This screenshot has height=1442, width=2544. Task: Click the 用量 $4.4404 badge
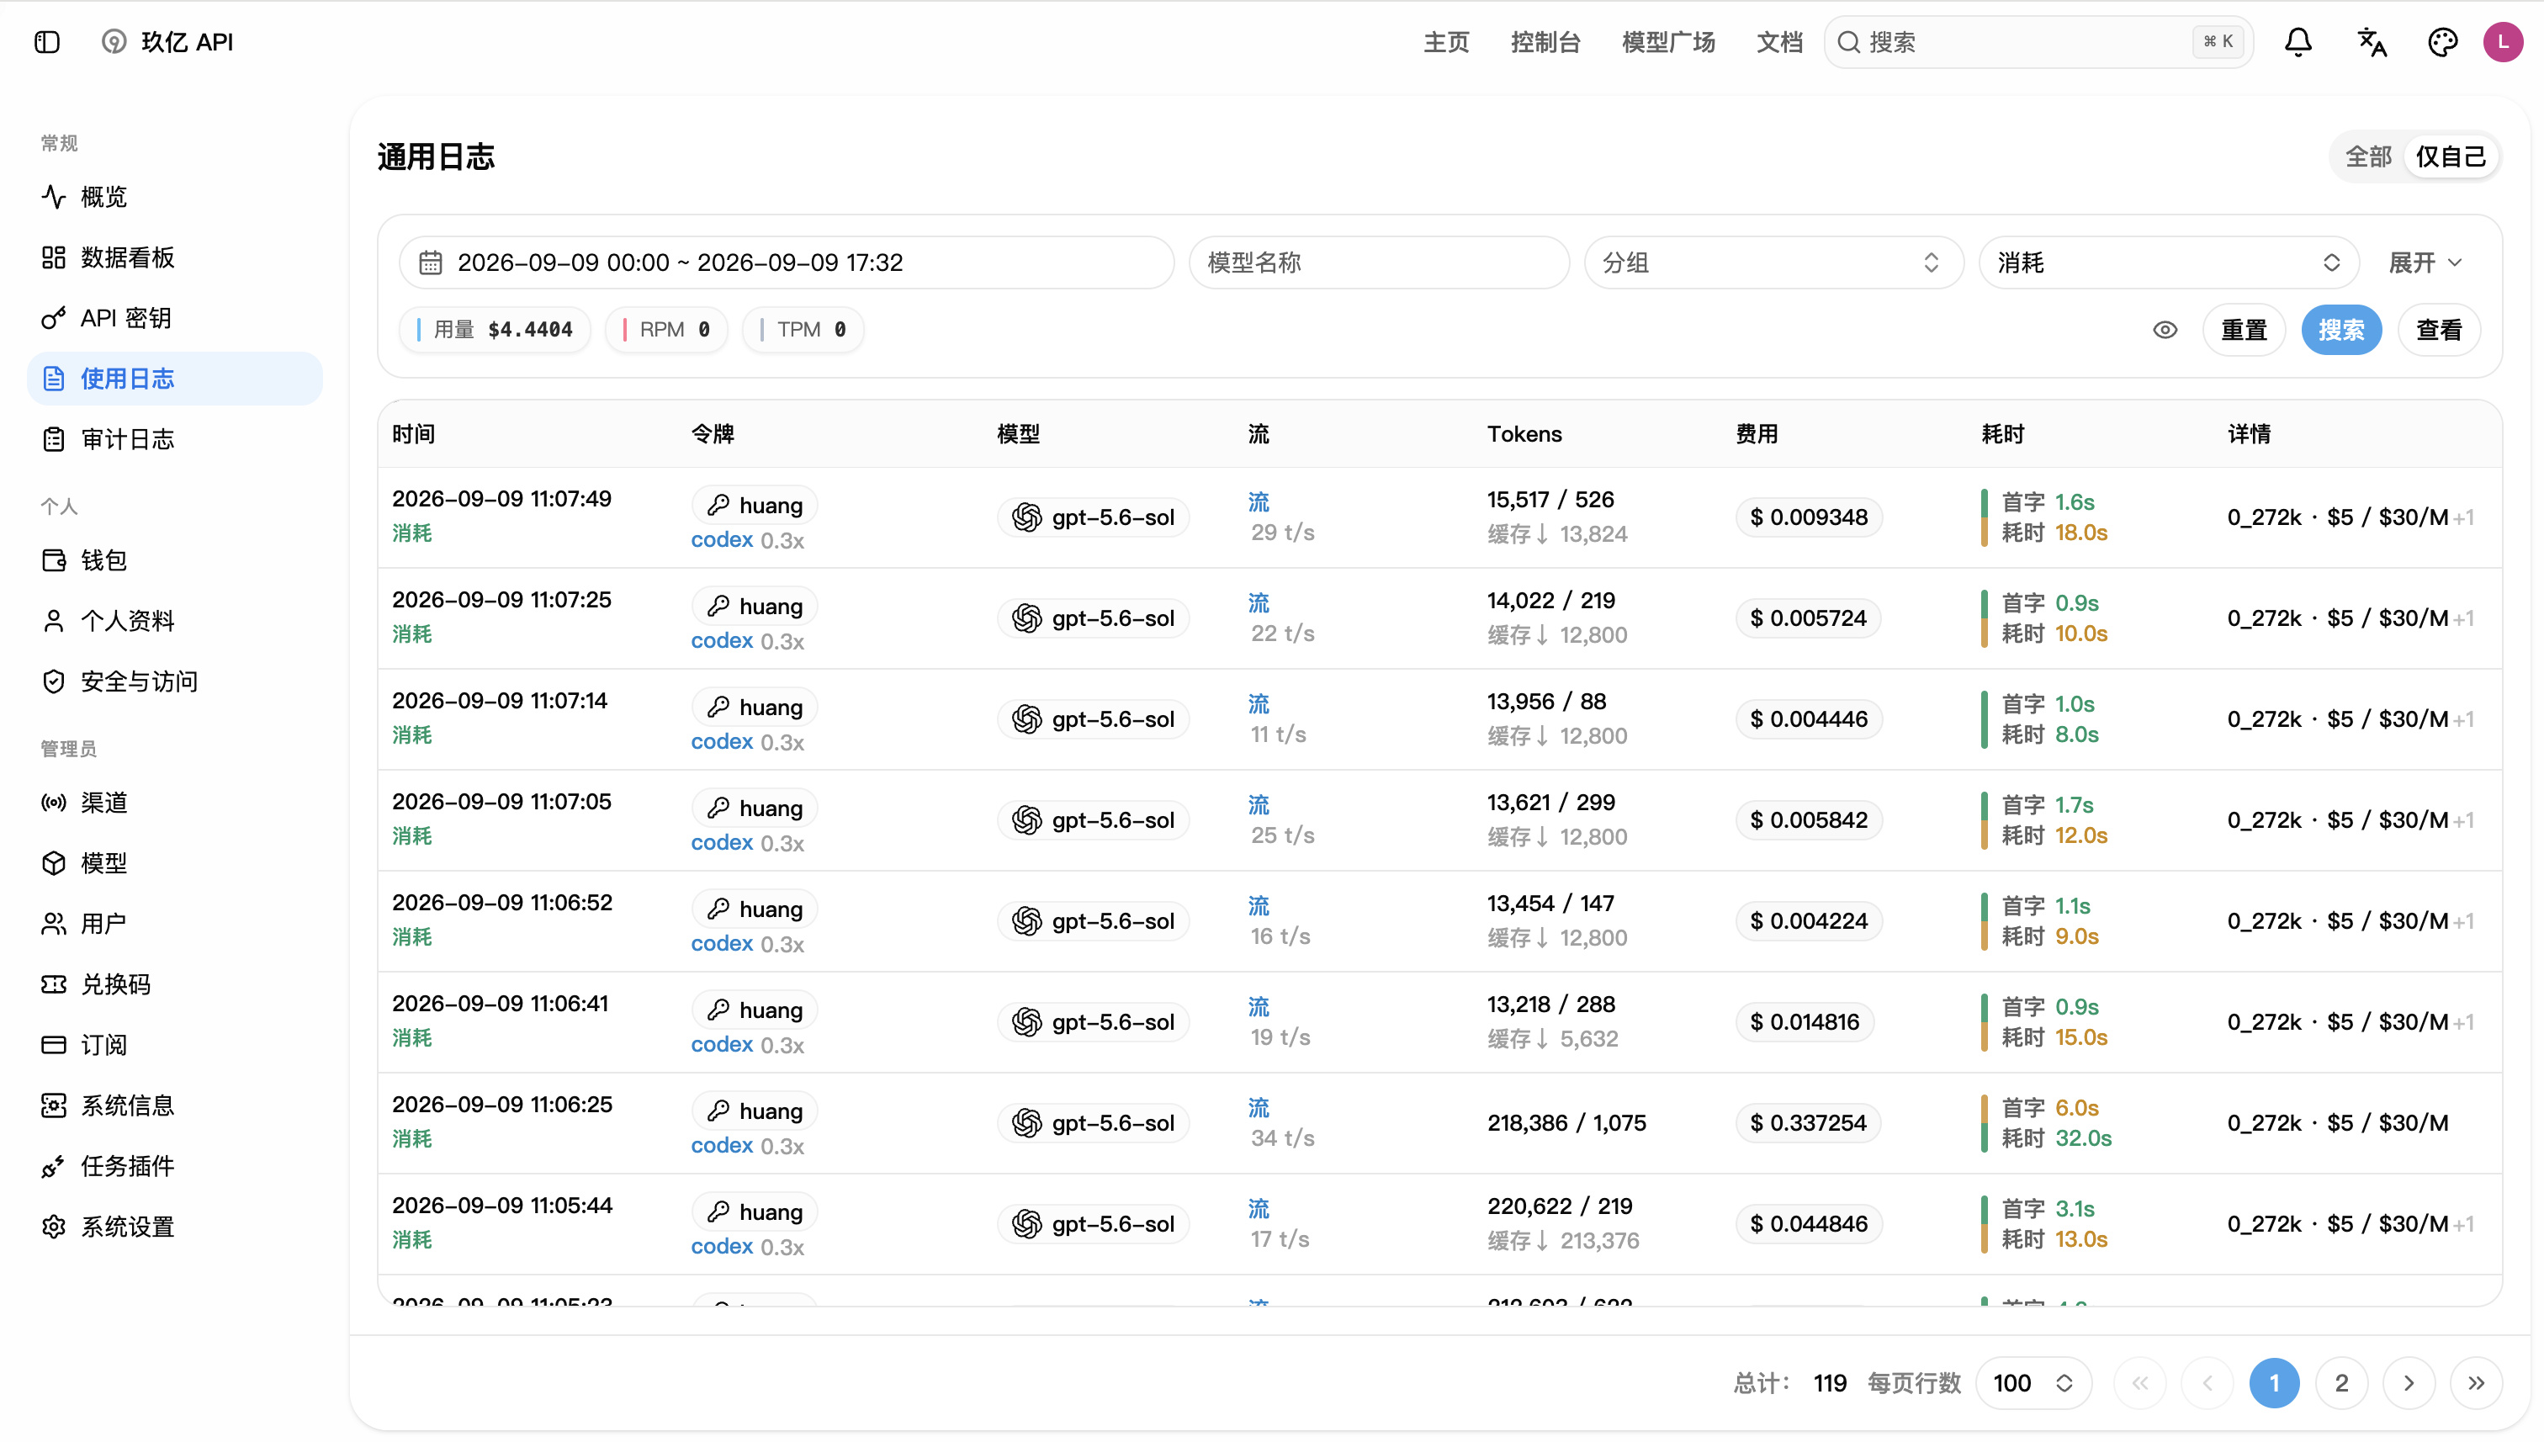click(494, 330)
